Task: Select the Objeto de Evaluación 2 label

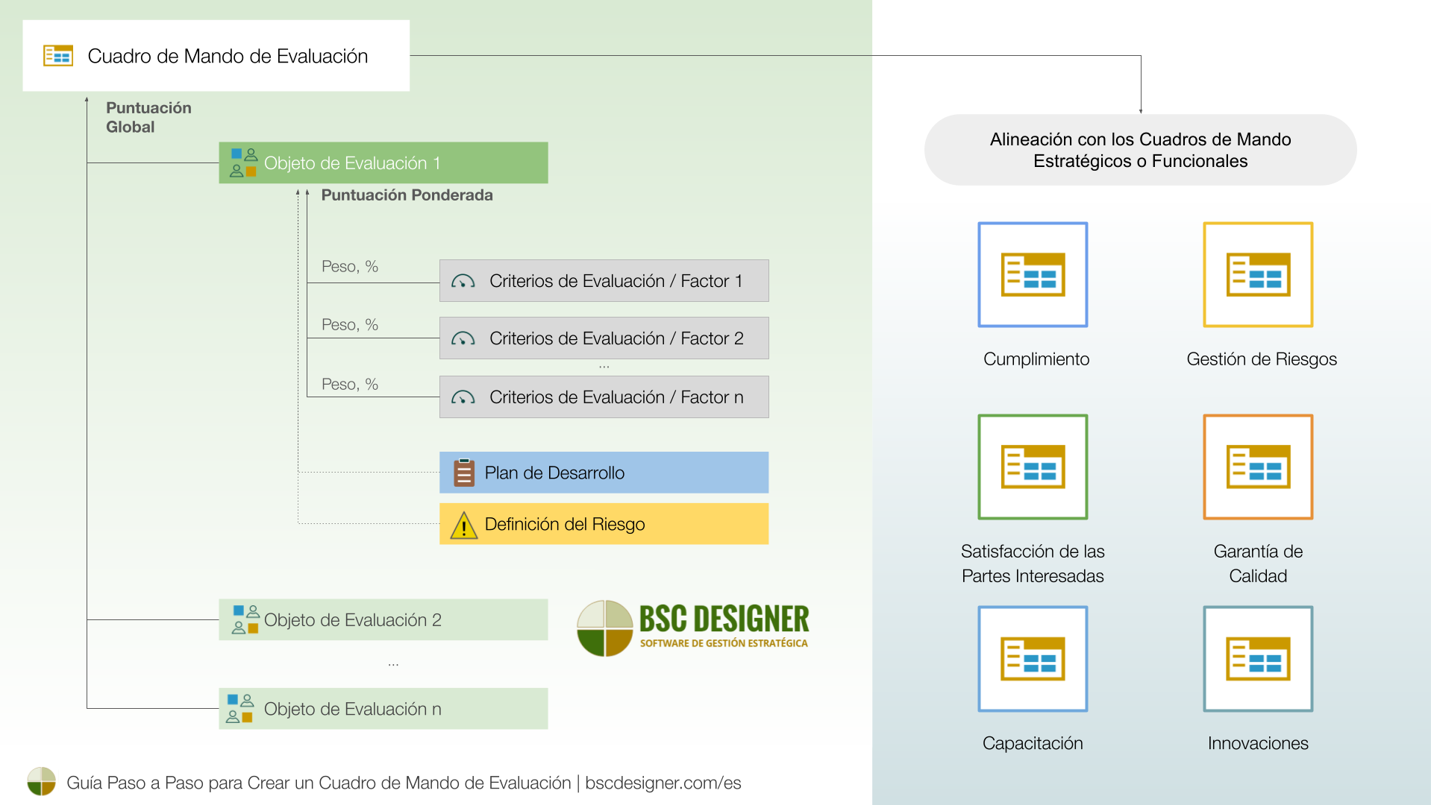Action: [x=353, y=620]
